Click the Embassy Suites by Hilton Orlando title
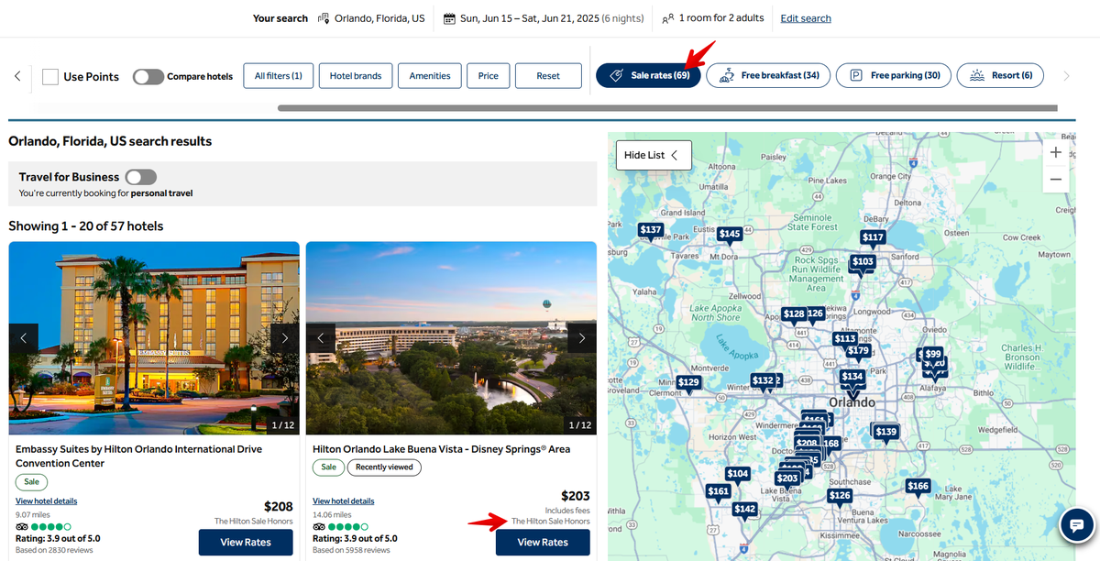The width and height of the screenshot is (1100, 561). (x=139, y=456)
